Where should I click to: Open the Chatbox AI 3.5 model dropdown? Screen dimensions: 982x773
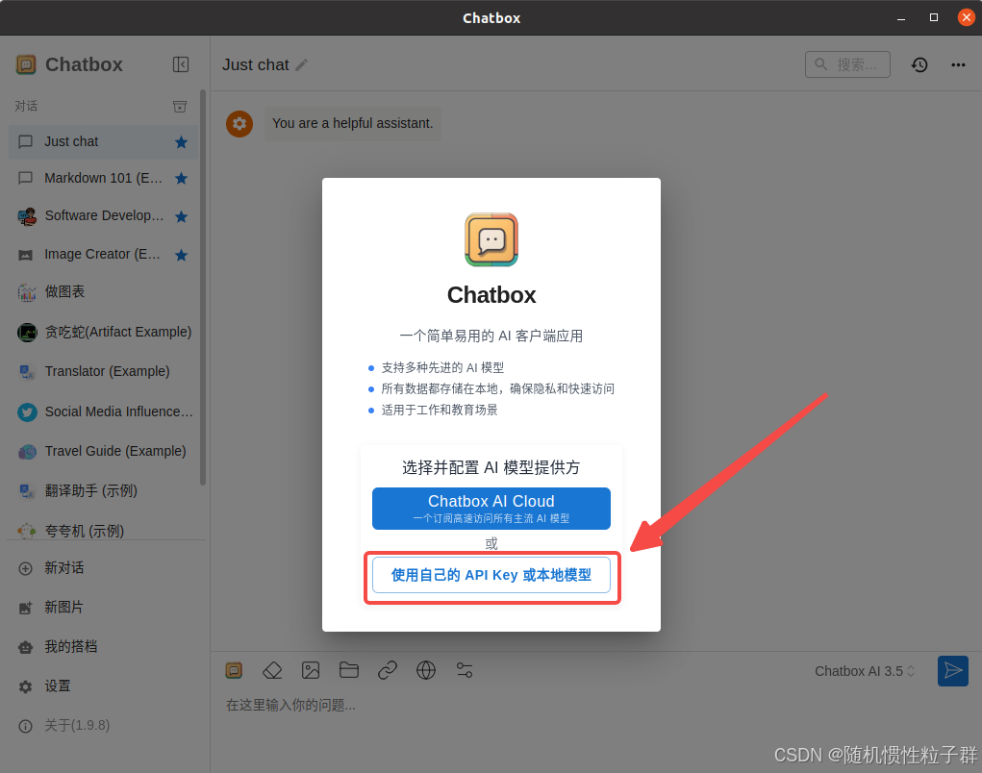pos(865,671)
